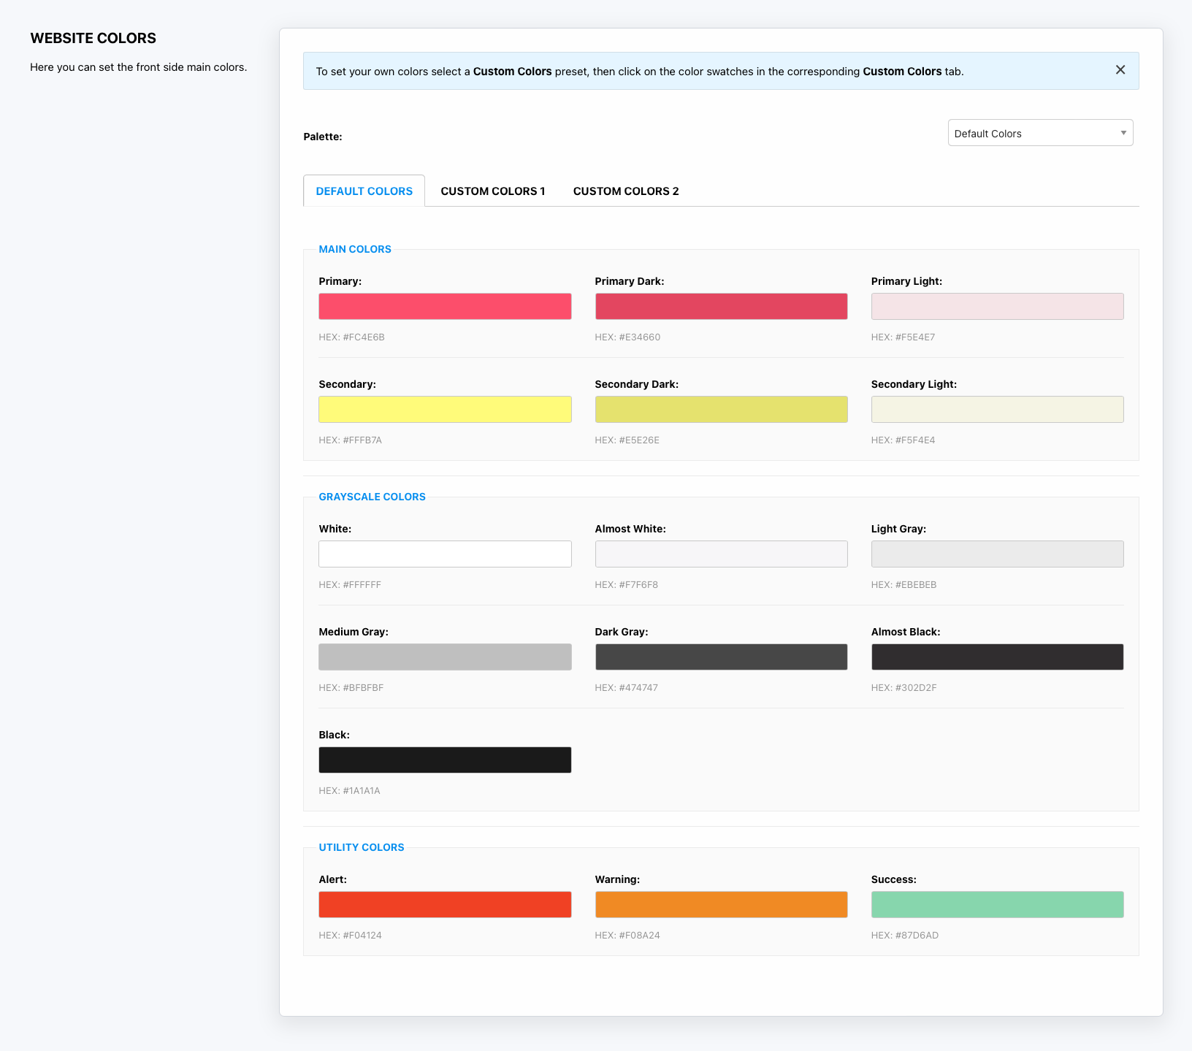The image size is (1192, 1051).
Task: Open the Custom Colors 1 tab
Action: (492, 191)
